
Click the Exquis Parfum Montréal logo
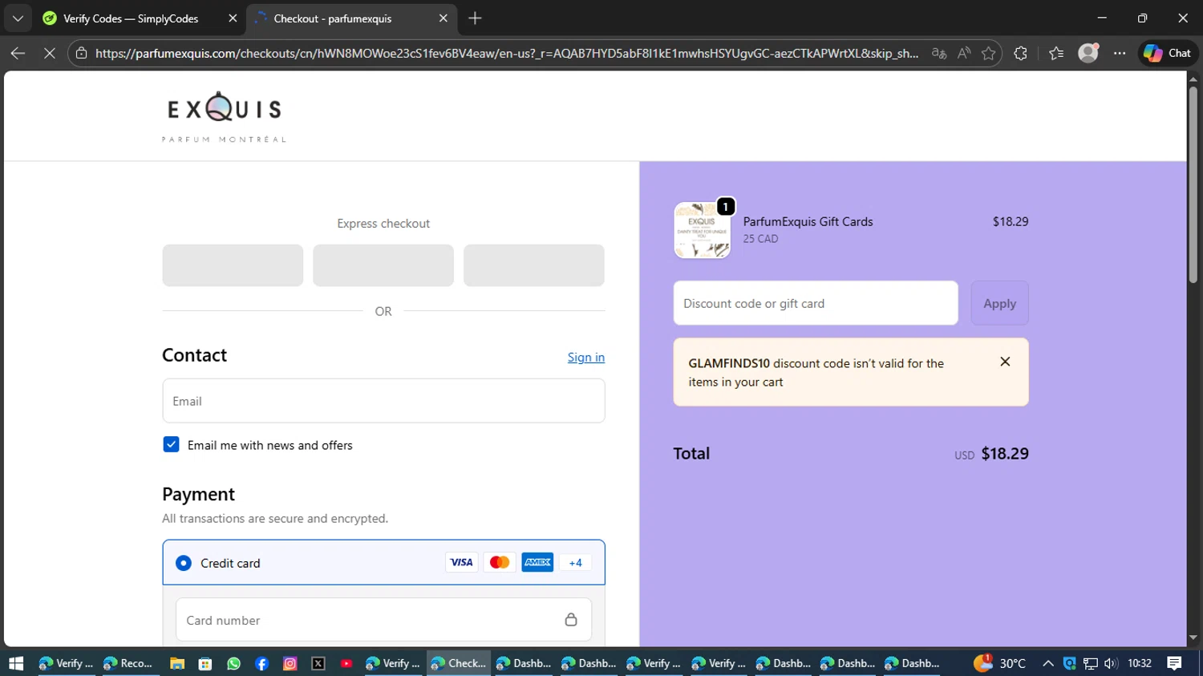click(x=224, y=117)
